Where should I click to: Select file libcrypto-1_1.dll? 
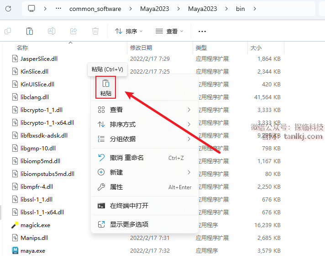pos(42,110)
